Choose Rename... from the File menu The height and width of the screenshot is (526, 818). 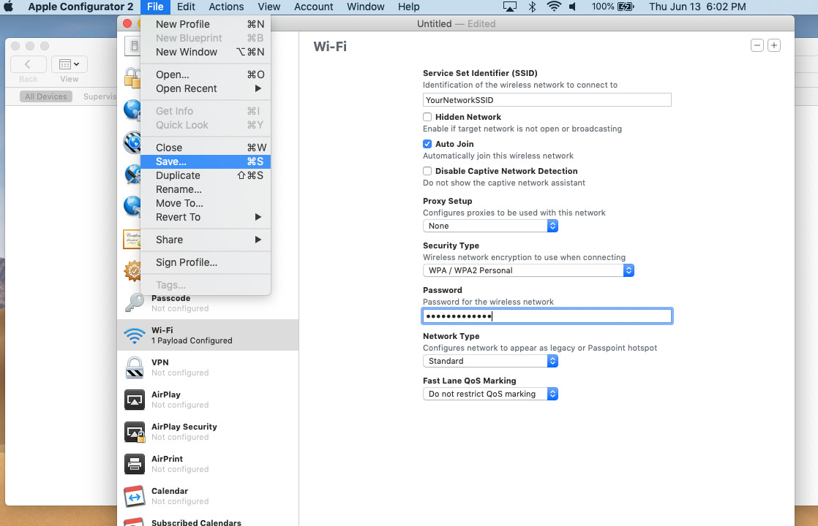click(x=206, y=189)
